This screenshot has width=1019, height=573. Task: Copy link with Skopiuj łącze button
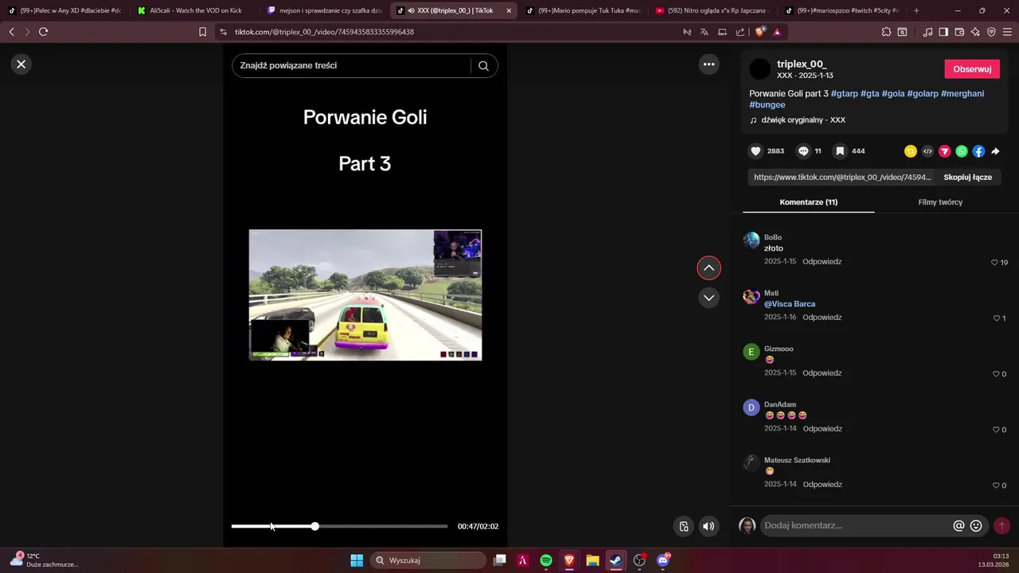pos(967,177)
